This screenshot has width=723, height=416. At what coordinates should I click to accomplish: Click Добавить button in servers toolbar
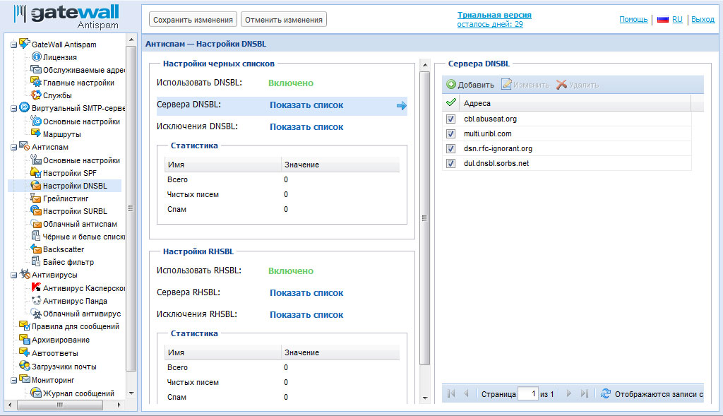[470, 85]
